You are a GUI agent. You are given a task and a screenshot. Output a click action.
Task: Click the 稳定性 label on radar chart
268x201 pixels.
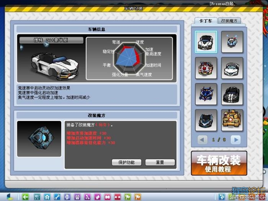[x=109, y=51]
